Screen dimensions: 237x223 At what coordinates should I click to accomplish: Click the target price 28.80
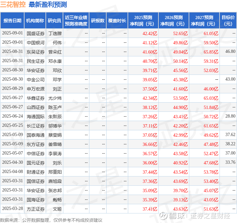click(x=230, y=116)
